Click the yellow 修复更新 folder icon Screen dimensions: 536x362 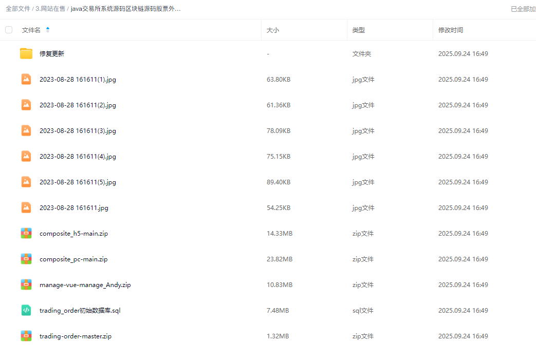(26, 53)
